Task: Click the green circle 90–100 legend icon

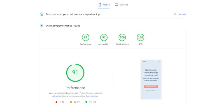Action: 86,102
